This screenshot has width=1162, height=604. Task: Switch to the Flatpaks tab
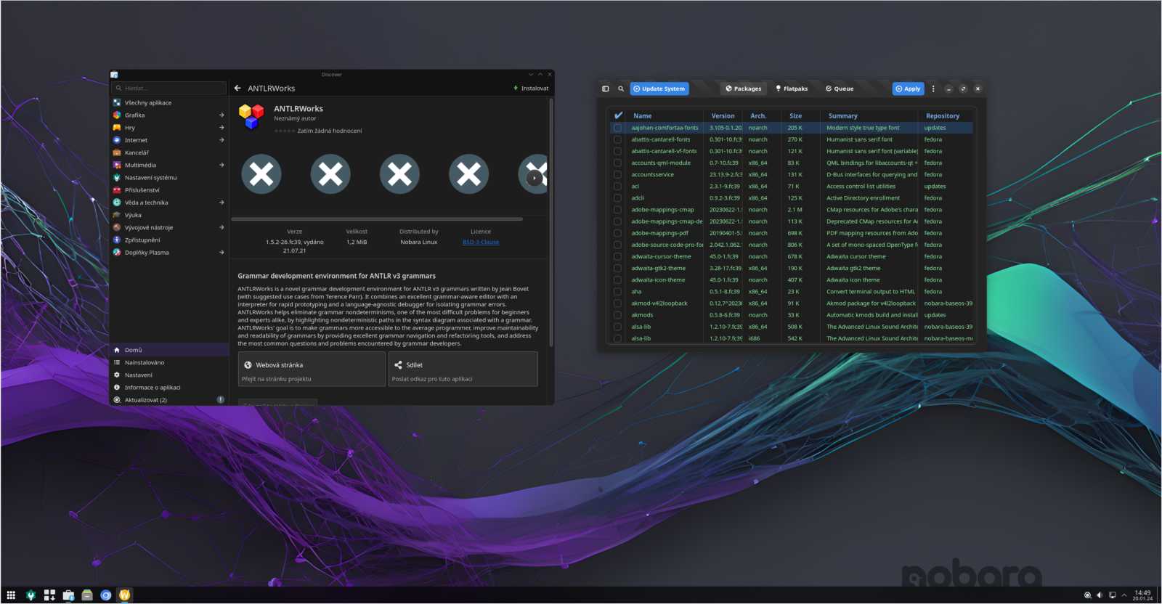pos(792,89)
